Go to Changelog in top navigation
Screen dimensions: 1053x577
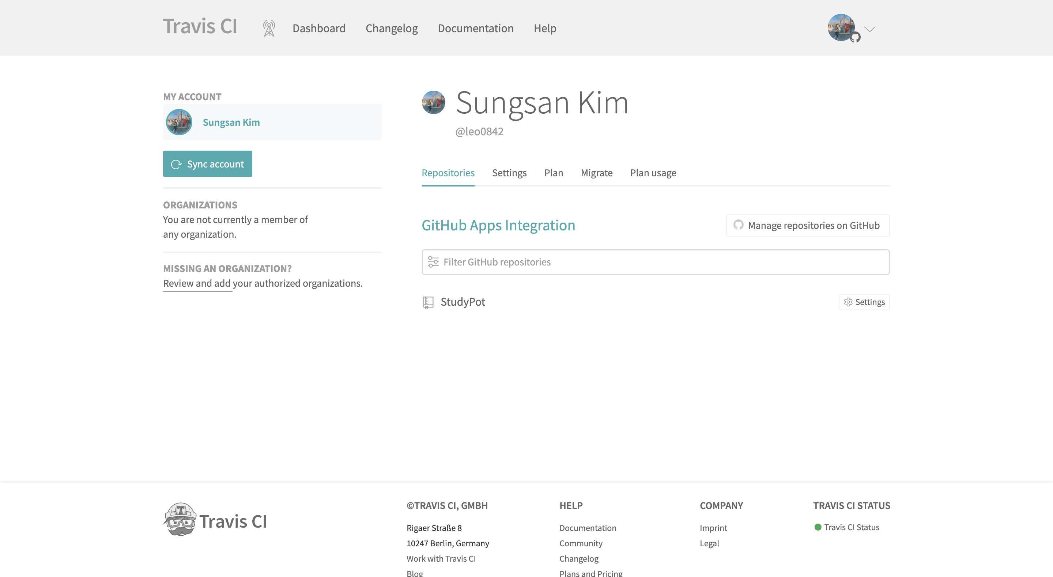[392, 28]
